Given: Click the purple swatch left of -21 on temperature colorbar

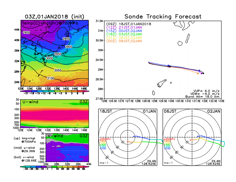Looking at the screenshot, I should coord(22,91).
